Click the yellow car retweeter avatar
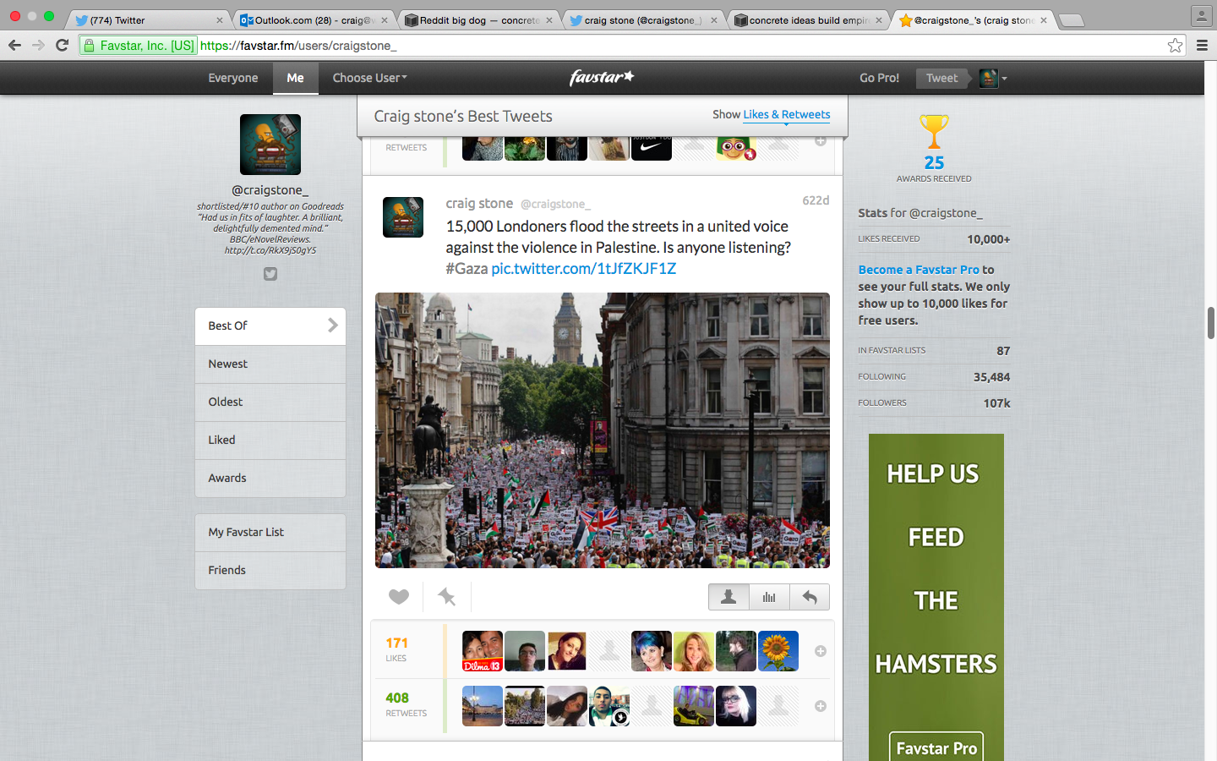This screenshot has width=1217, height=761. click(694, 706)
